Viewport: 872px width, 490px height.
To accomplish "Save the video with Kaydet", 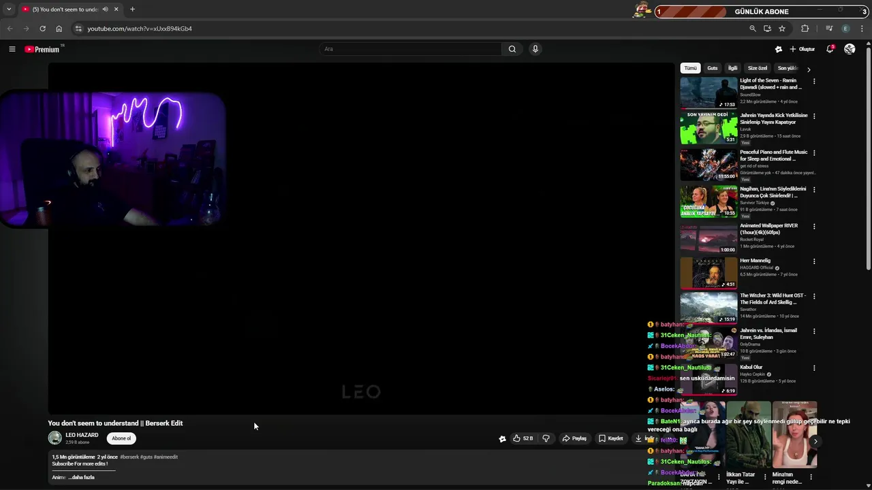I will (611, 438).
